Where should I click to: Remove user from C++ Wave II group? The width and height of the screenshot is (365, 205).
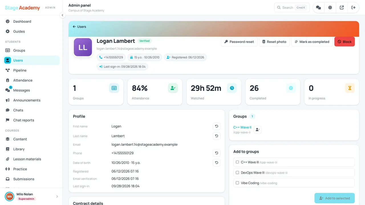pos(257,130)
